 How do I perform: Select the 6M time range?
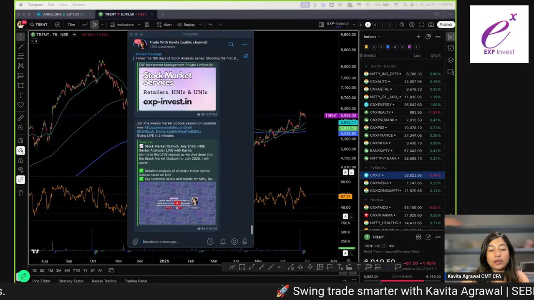(x=67, y=270)
